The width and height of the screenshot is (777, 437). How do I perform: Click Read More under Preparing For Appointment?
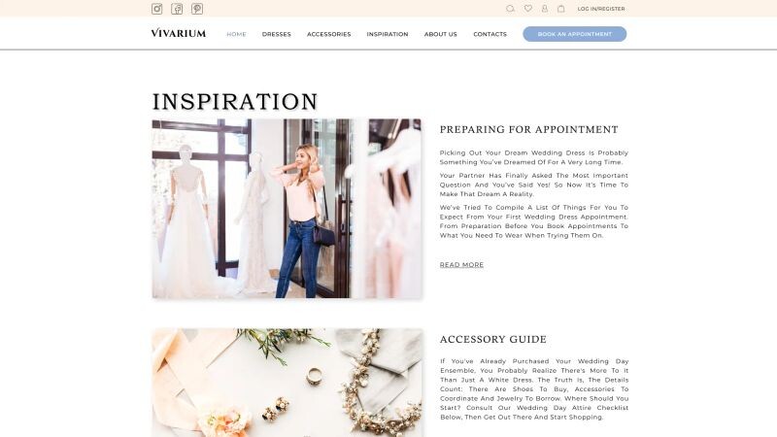tap(462, 264)
